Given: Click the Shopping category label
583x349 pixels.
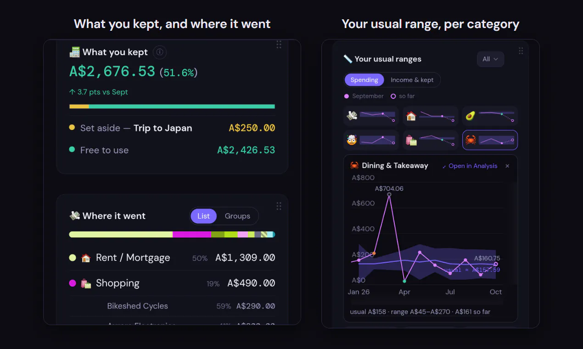Looking at the screenshot, I should coord(118,283).
